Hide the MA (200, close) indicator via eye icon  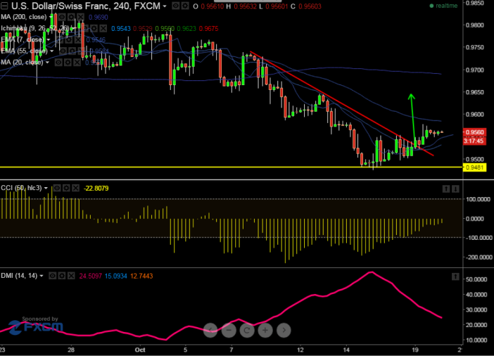[x=62, y=17]
